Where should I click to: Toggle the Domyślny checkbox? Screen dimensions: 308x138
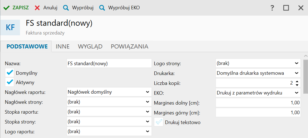(10, 73)
